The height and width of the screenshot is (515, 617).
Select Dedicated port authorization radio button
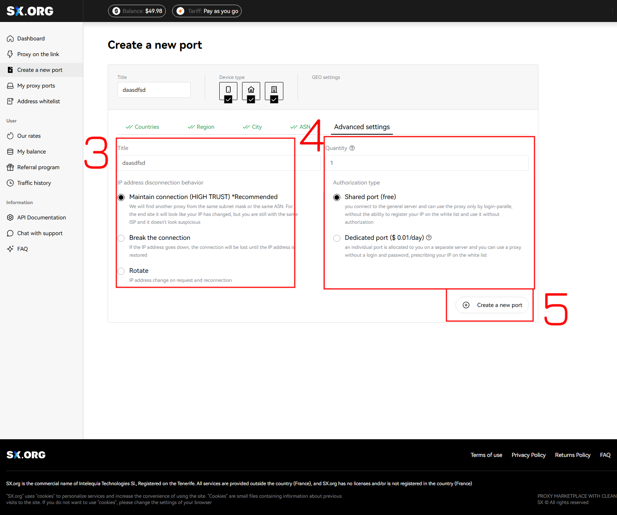[x=337, y=238]
